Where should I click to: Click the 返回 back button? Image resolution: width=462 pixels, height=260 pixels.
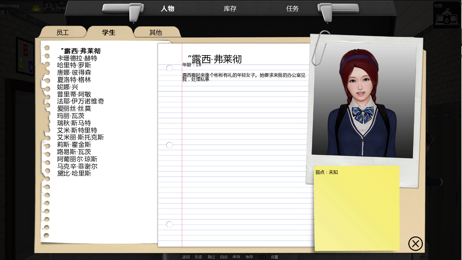click(x=186, y=257)
